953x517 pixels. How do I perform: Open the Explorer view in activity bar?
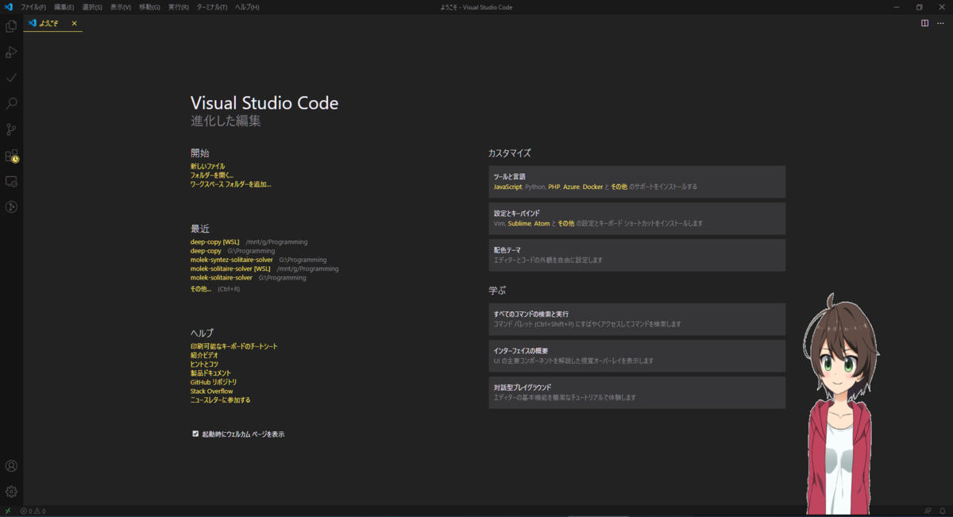tap(11, 26)
